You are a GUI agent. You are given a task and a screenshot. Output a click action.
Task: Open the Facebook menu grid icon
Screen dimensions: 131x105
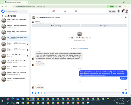click(119, 11)
